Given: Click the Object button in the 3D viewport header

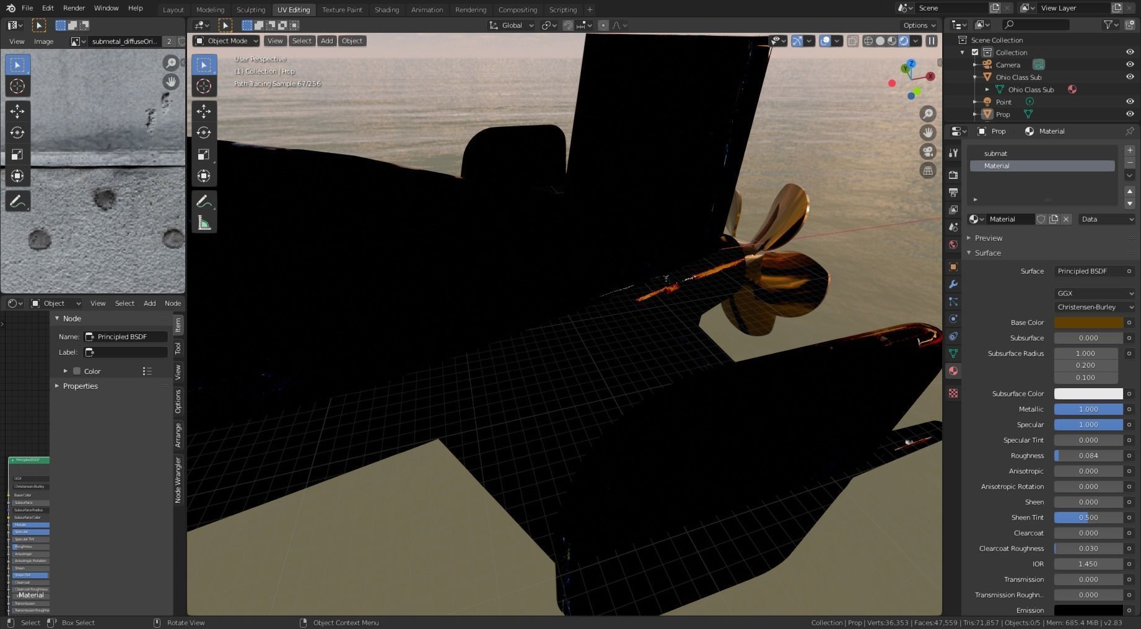Looking at the screenshot, I should (x=352, y=41).
